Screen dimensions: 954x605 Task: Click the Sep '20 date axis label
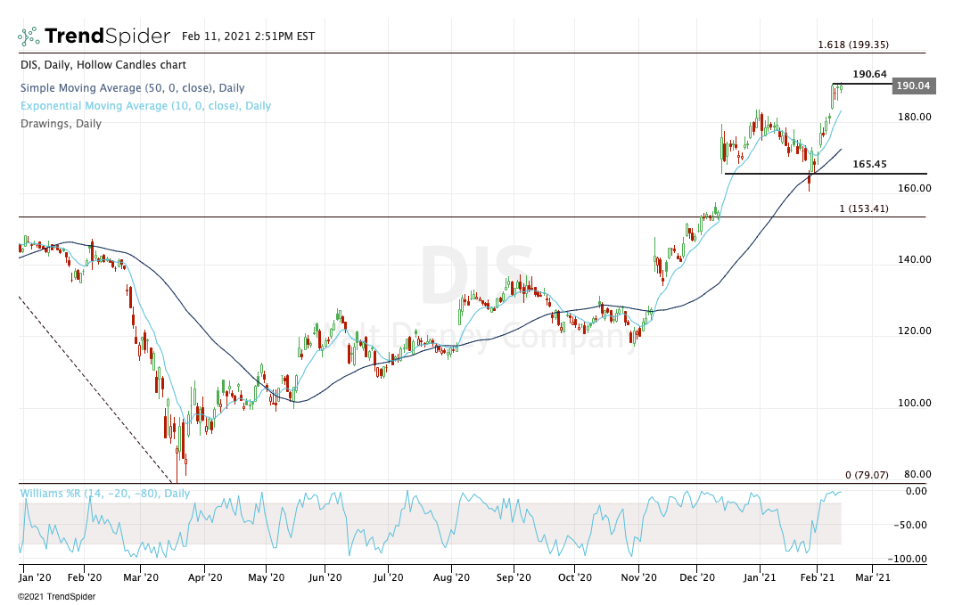[x=514, y=577]
